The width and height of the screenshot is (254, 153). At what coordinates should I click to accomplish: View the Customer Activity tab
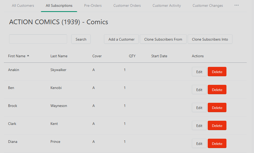pos(167,6)
